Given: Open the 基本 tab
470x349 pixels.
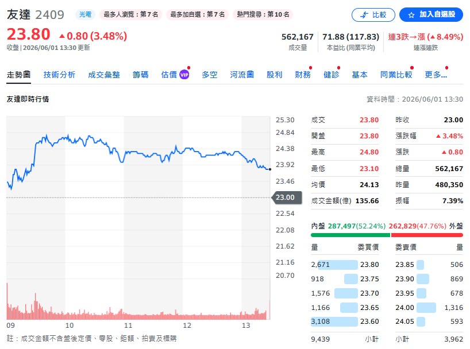Looking at the screenshot, I should pyautogui.click(x=360, y=75).
